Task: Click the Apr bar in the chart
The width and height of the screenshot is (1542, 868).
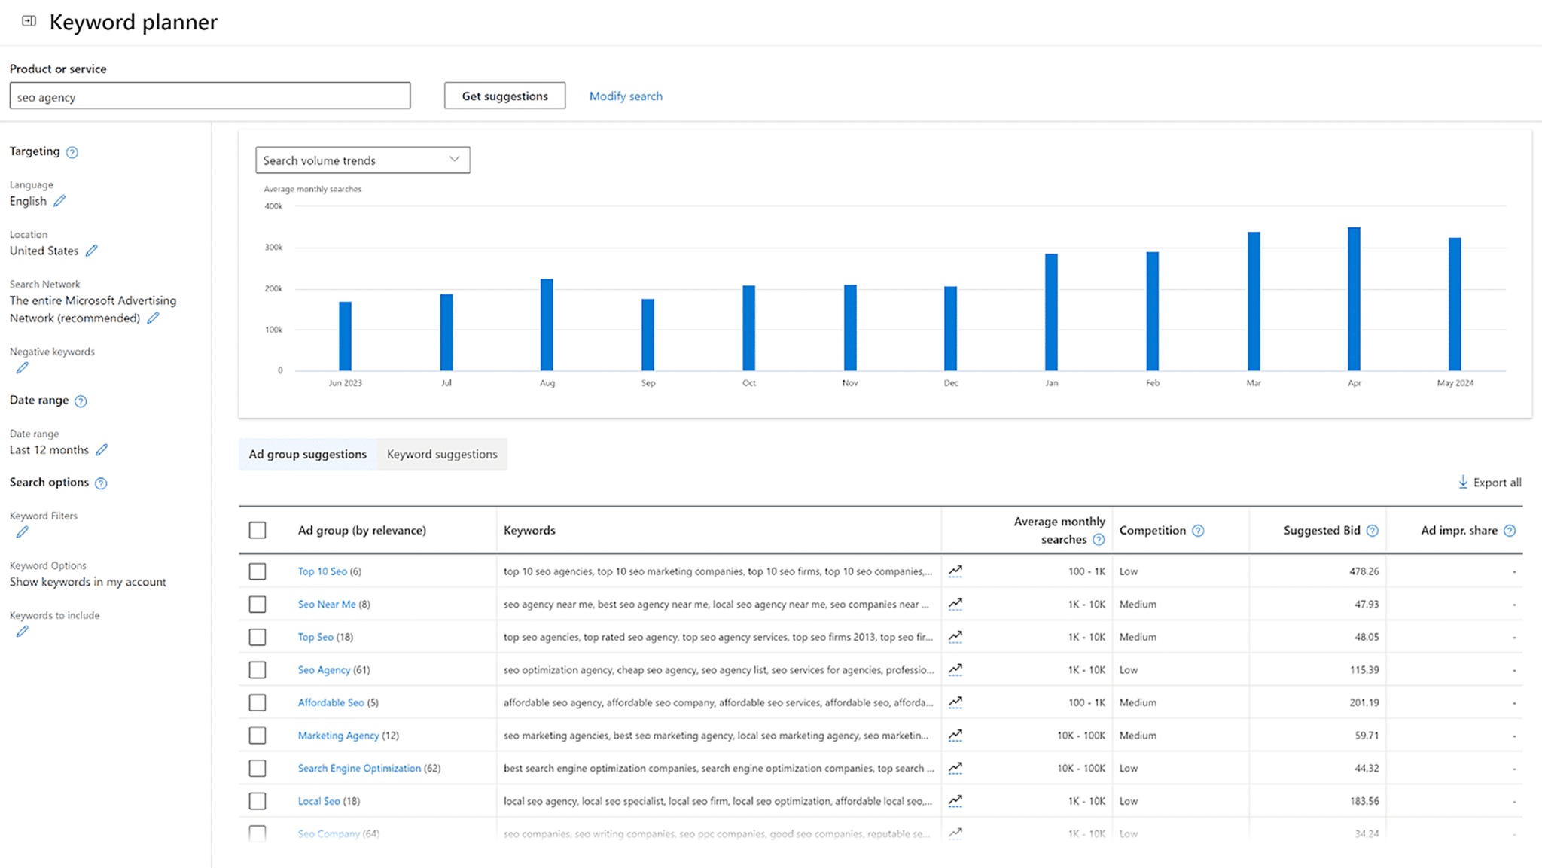Action: (1354, 299)
